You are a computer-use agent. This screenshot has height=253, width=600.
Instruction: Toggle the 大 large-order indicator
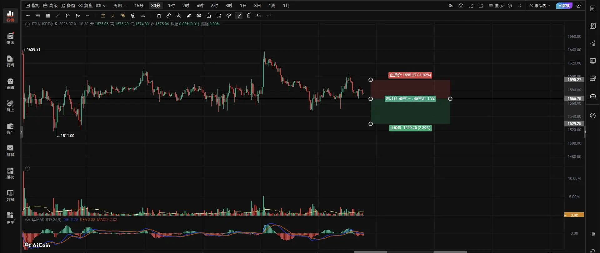(x=113, y=16)
